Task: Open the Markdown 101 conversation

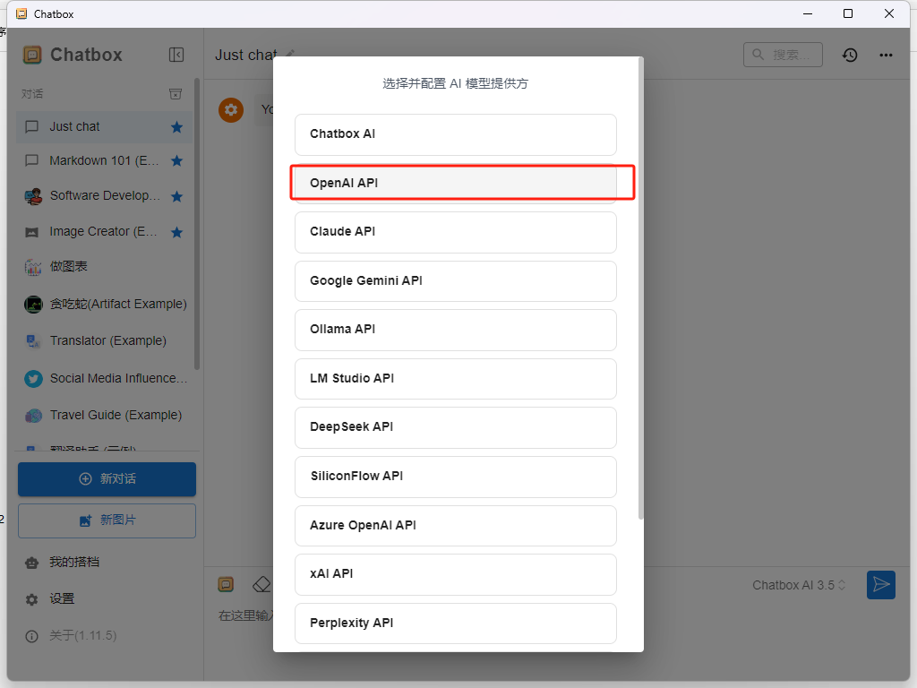Action: click(104, 161)
